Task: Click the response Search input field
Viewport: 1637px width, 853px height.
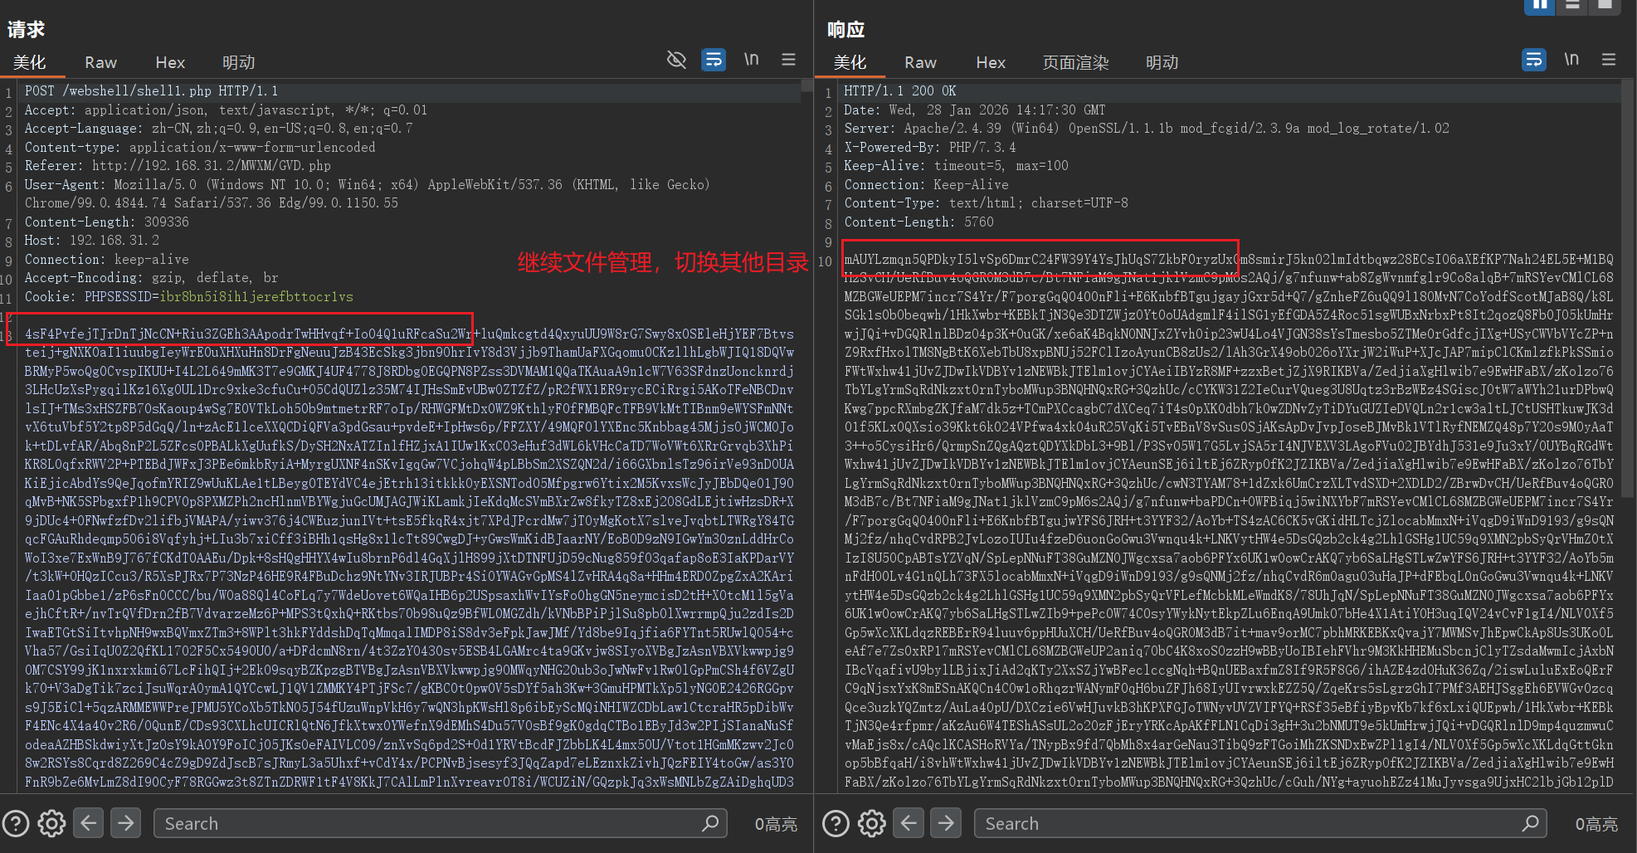Action: (x=1245, y=823)
